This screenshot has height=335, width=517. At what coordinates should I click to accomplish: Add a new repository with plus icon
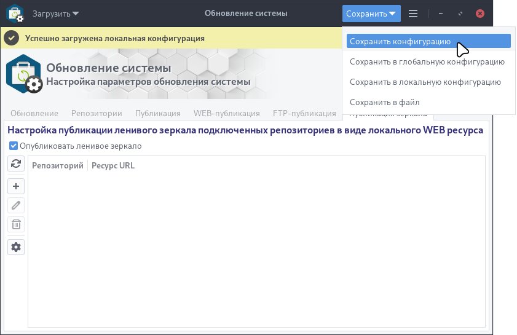pos(16,186)
